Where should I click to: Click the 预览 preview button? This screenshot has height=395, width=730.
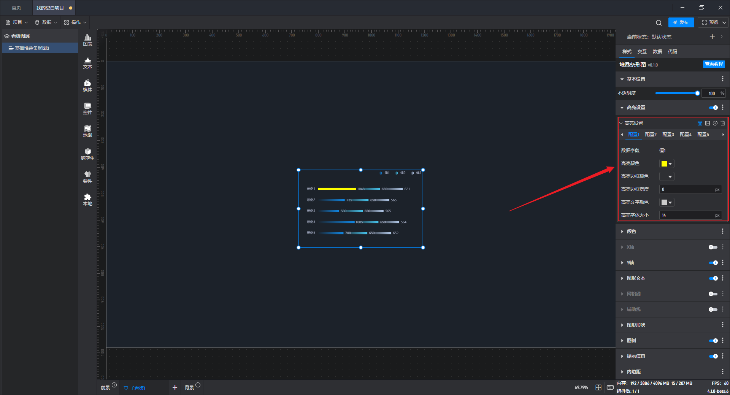710,22
